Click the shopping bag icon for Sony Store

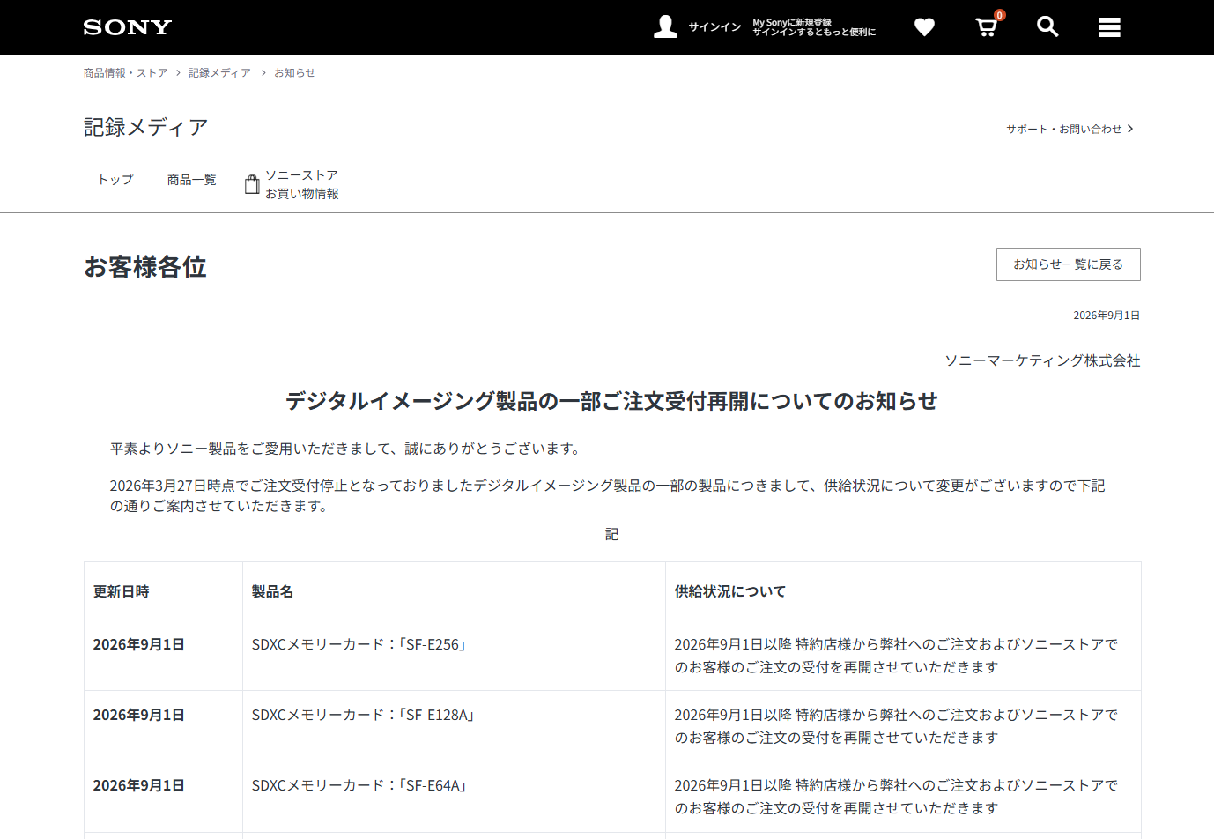(x=252, y=183)
